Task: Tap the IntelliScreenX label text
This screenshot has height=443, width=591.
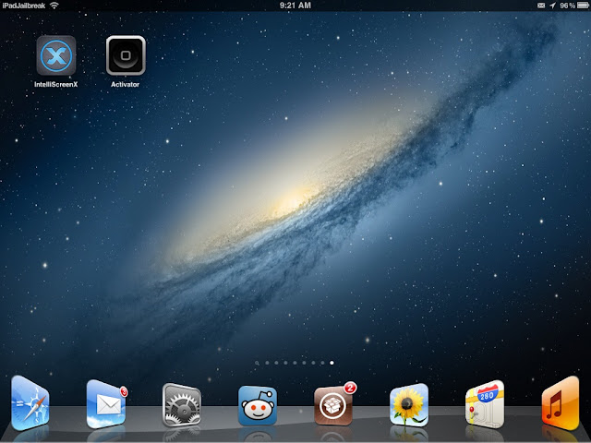Action: (x=55, y=84)
